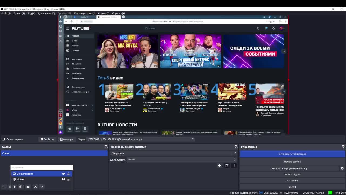Click Остановить трансляцию button
Screen dimensions: 346x195
coord(292,154)
